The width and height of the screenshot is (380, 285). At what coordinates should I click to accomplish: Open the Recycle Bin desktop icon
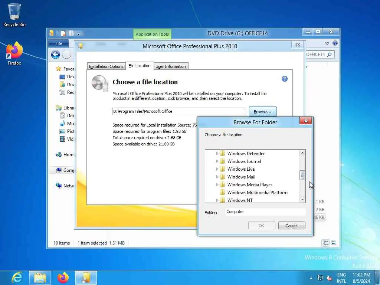click(x=14, y=15)
